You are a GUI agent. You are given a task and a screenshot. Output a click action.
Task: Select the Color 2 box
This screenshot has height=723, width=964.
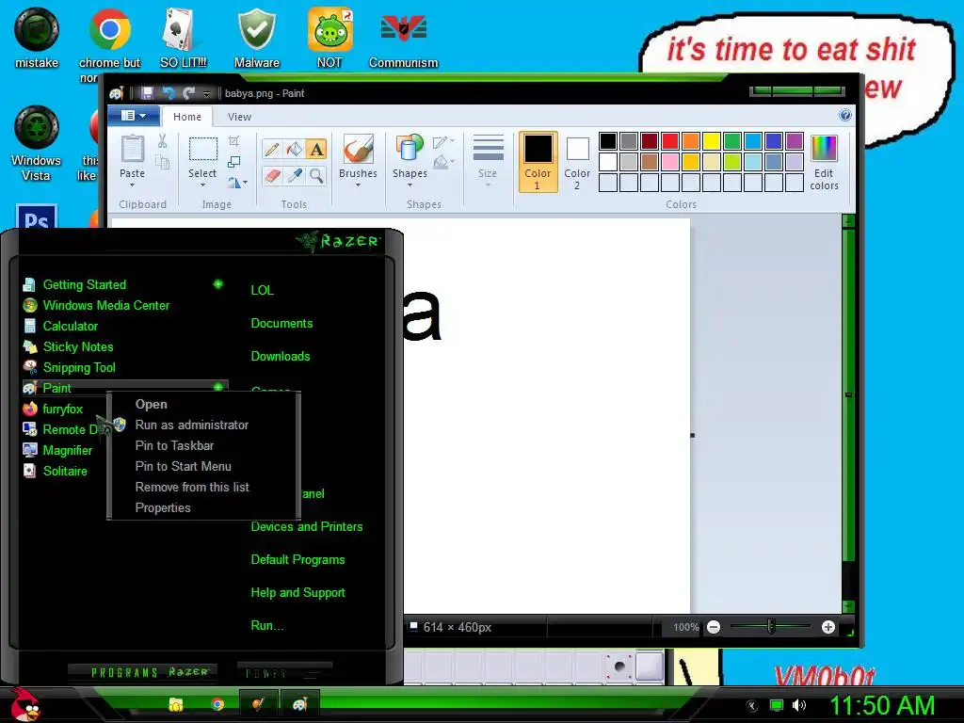[x=577, y=162]
